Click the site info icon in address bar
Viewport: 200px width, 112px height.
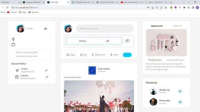pyautogui.click(x=13, y=7)
